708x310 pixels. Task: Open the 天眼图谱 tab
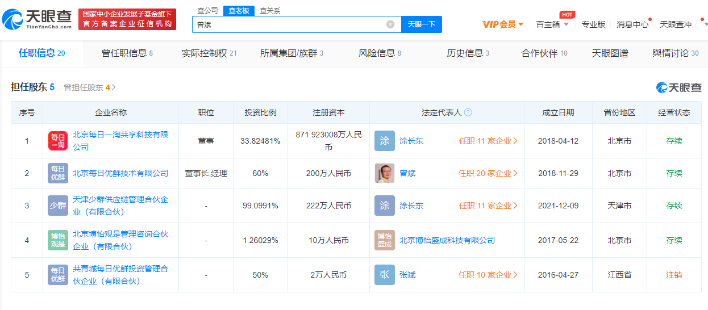coord(610,53)
